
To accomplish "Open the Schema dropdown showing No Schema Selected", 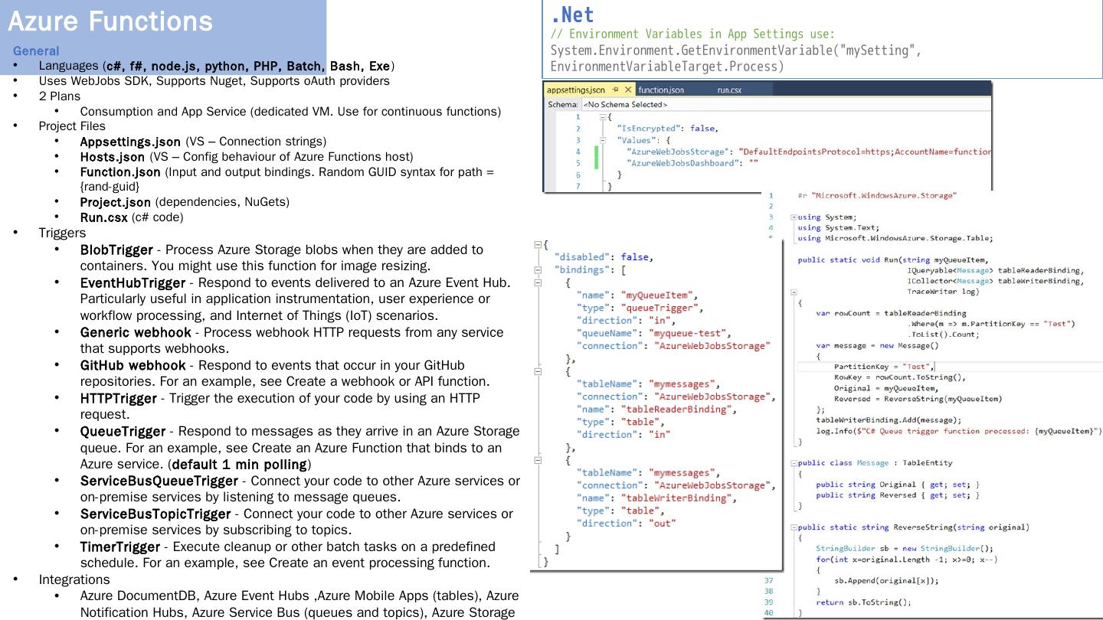I will tap(786, 104).
